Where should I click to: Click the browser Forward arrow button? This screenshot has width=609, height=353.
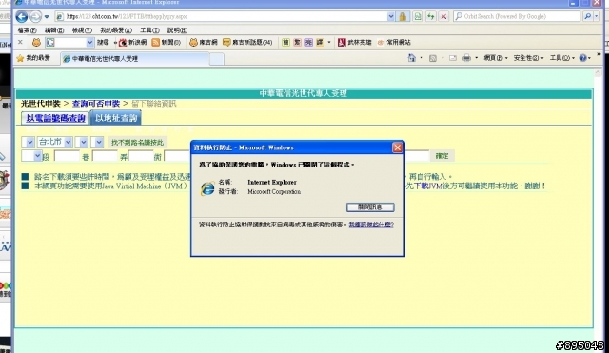point(35,16)
